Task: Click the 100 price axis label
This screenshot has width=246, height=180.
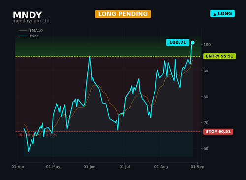Action: 207,45
